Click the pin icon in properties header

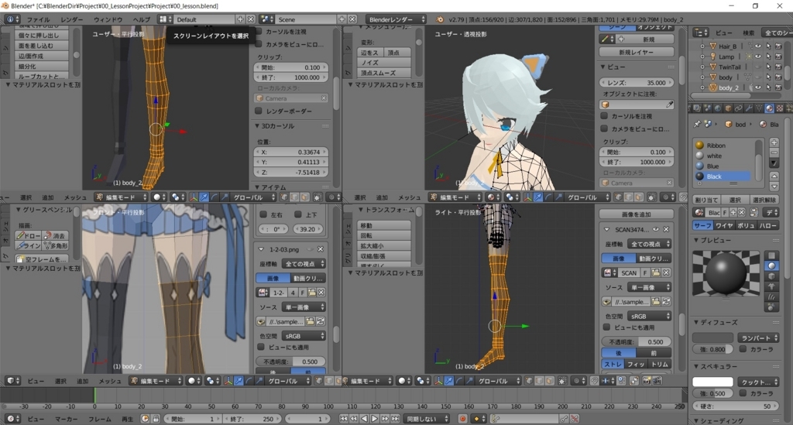(x=698, y=124)
